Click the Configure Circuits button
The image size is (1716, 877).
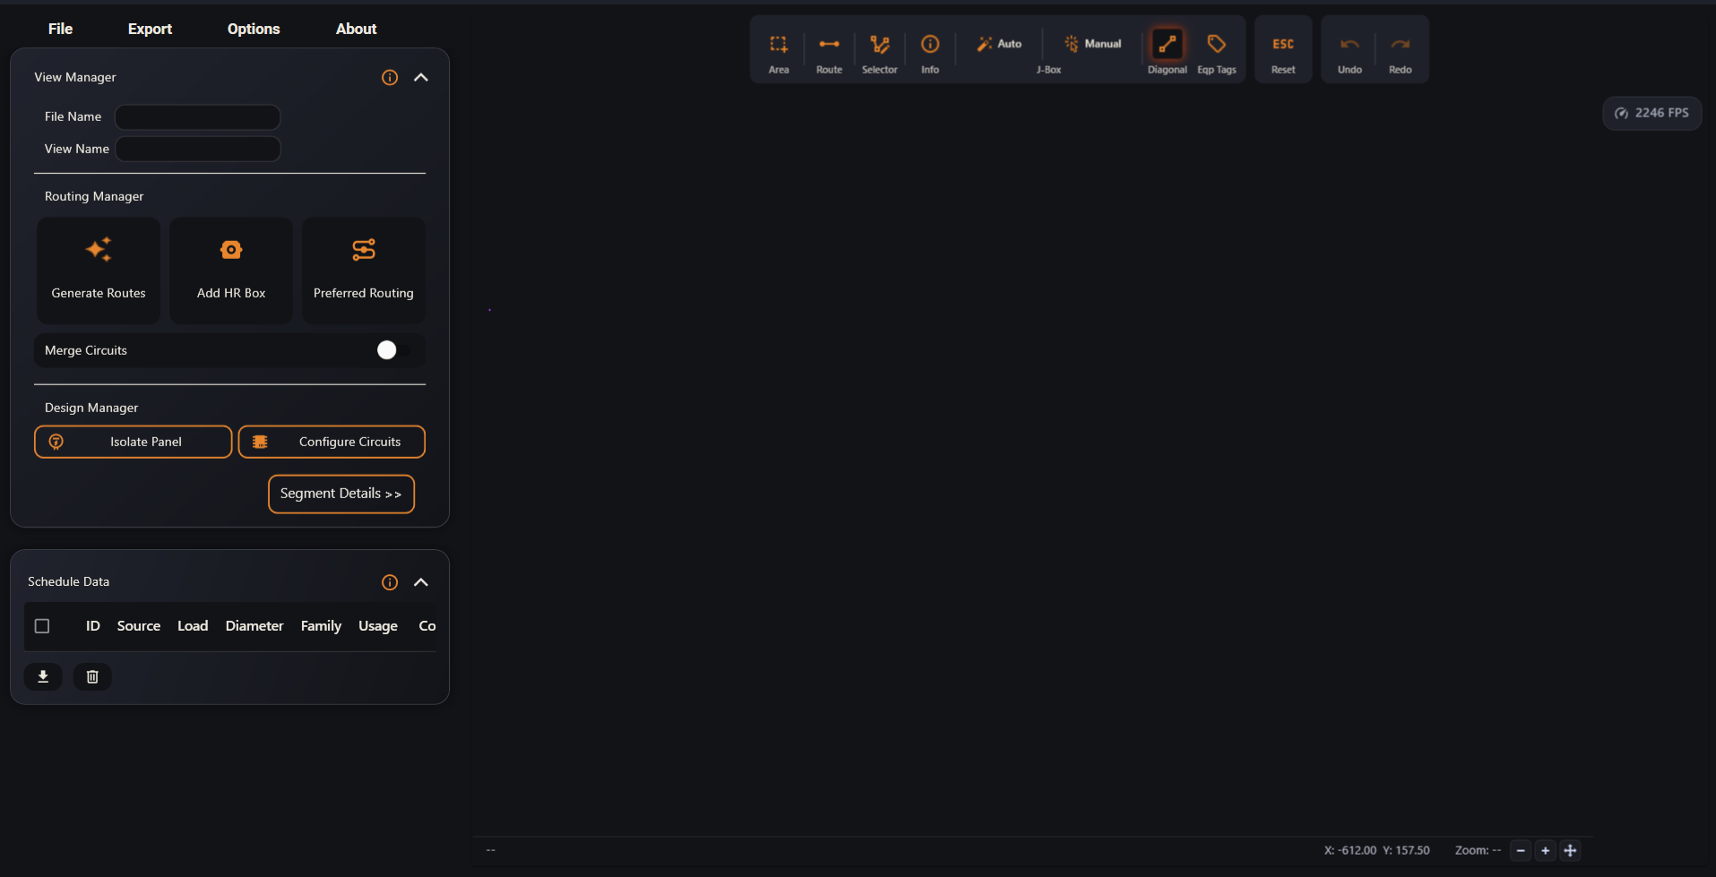tap(332, 442)
